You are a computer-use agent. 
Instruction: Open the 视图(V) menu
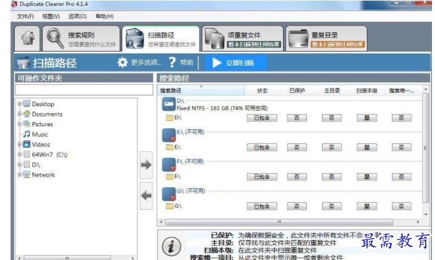[x=51, y=16]
